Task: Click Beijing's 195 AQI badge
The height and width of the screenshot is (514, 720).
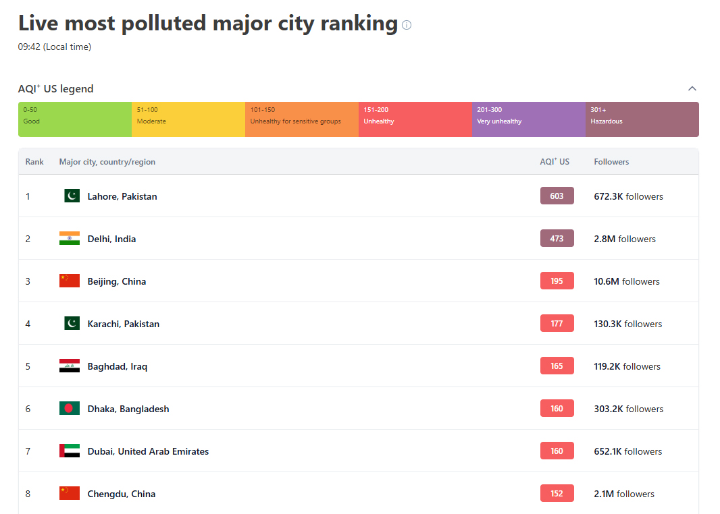Action: [x=557, y=281]
